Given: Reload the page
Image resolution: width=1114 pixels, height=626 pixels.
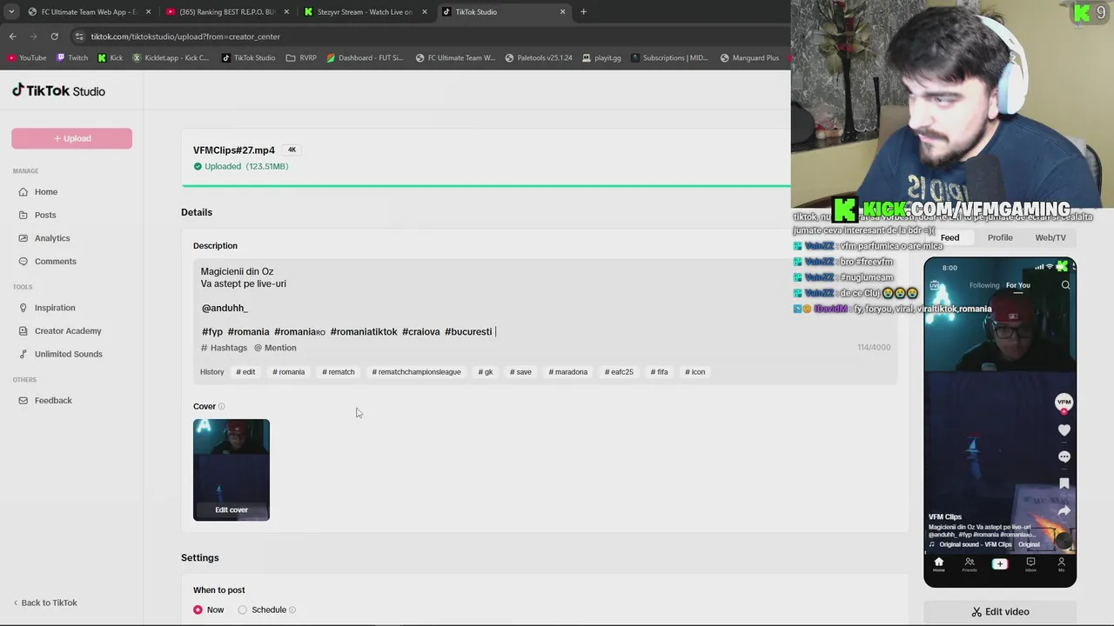Looking at the screenshot, I should (54, 37).
